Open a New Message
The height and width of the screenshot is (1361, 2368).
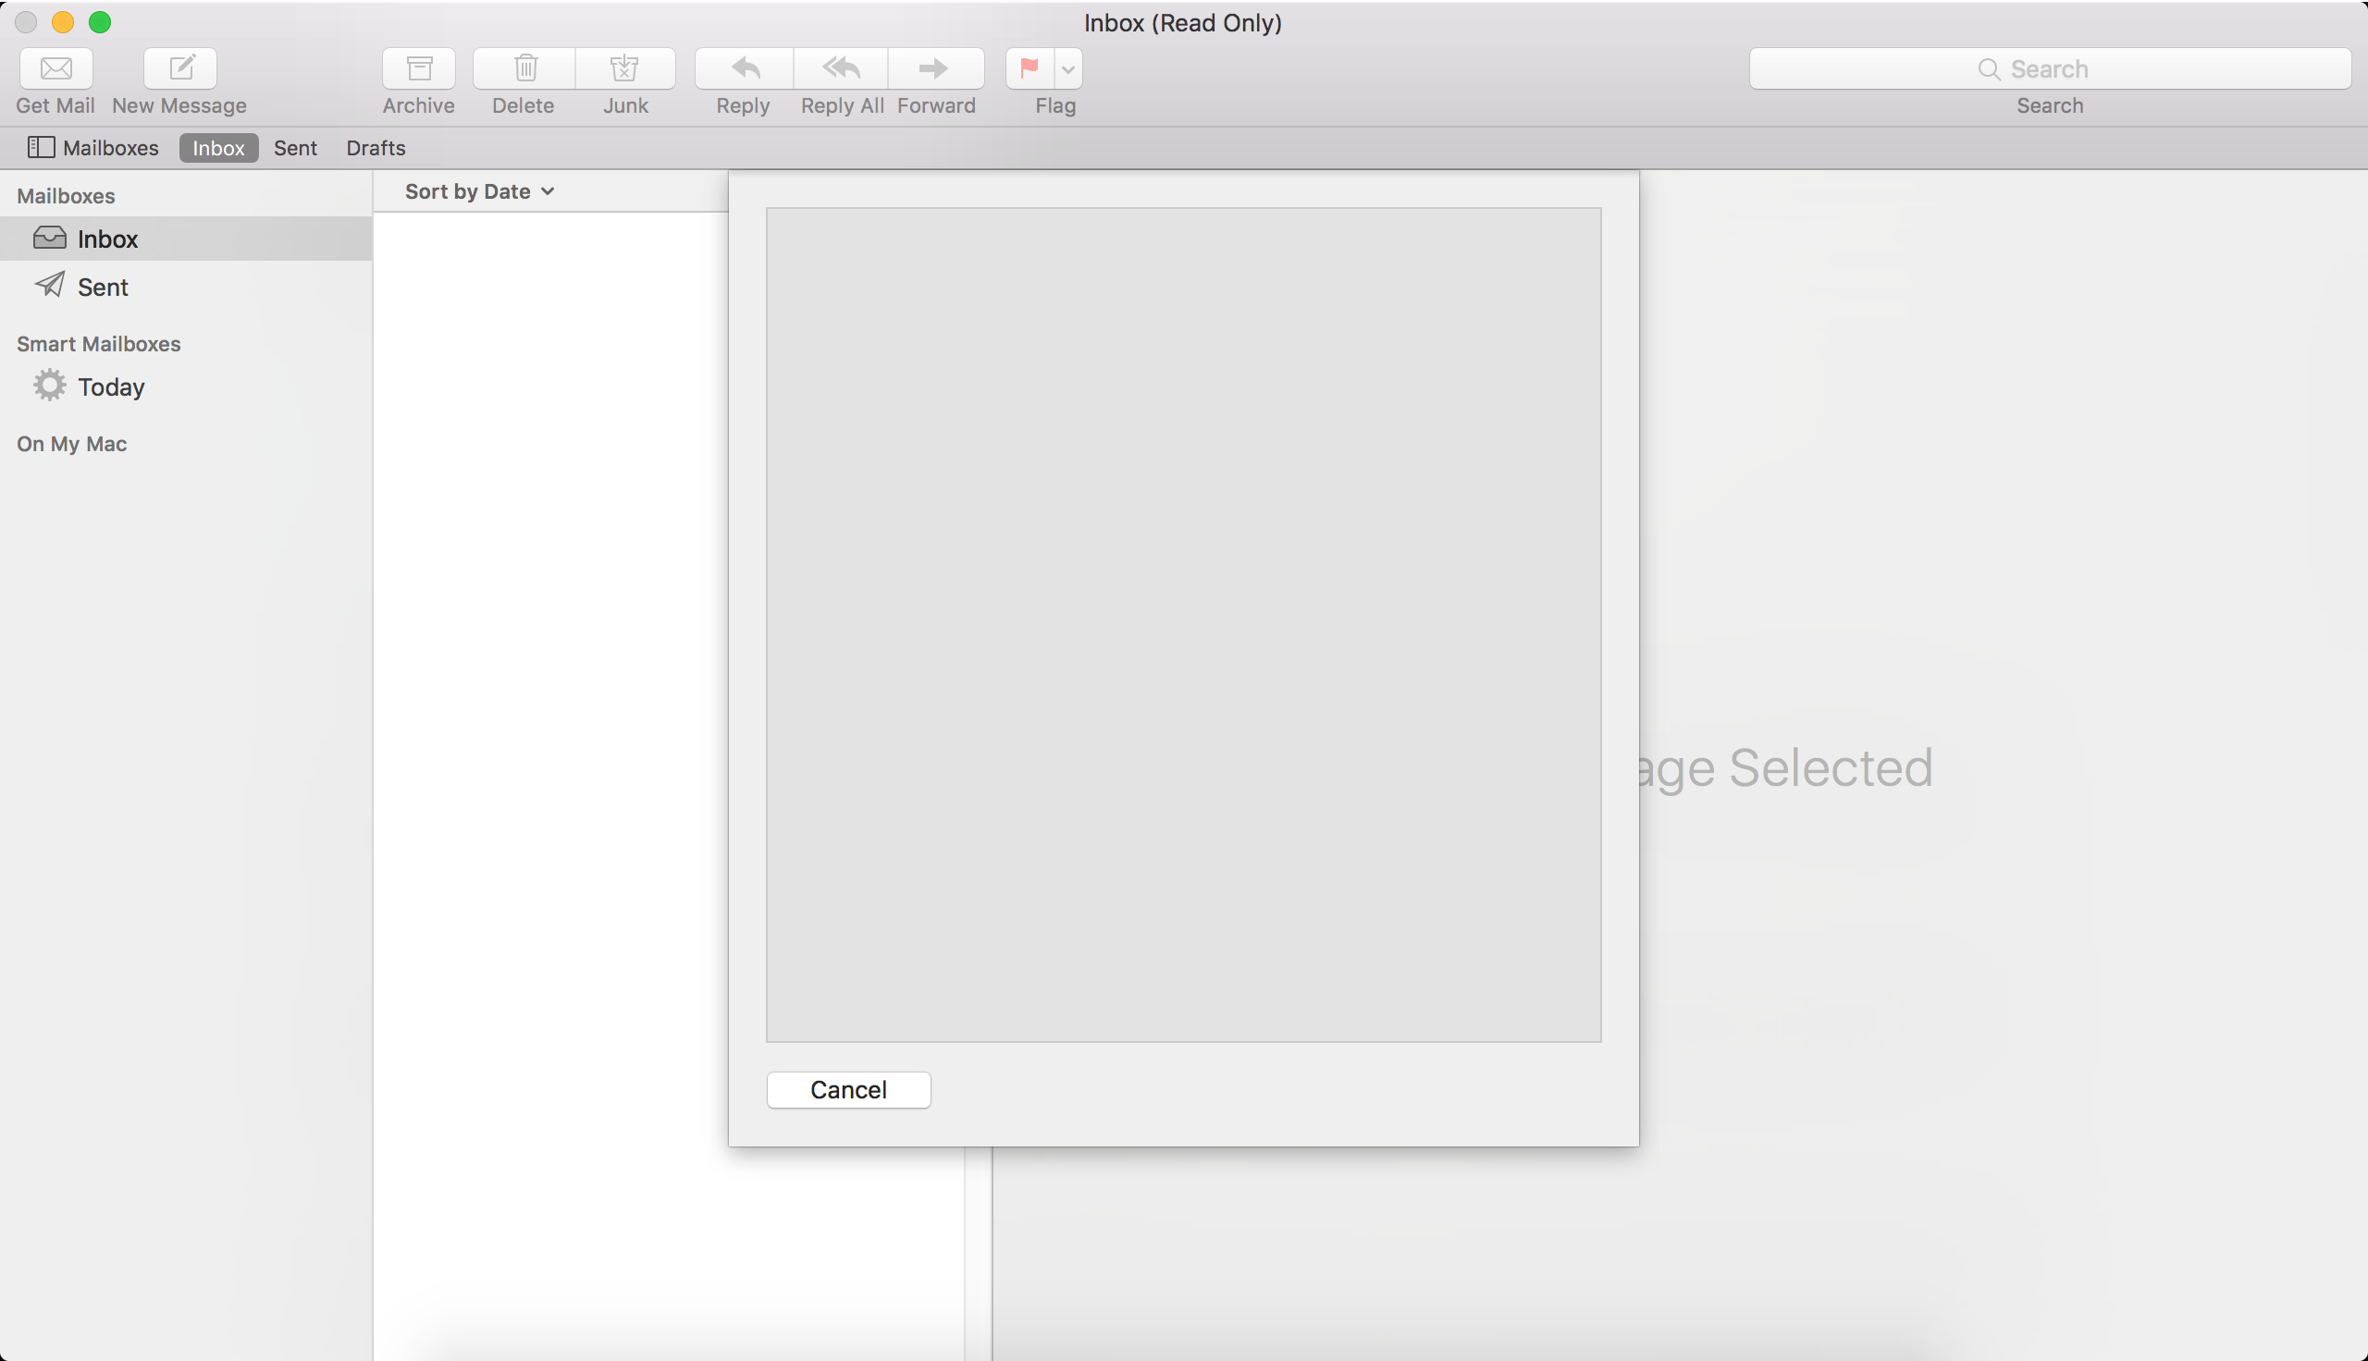tap(179, 68)
